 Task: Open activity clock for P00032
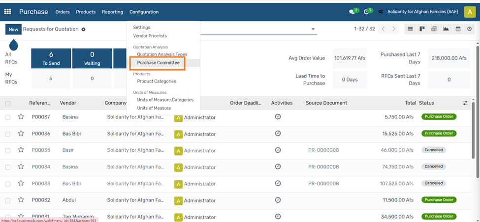pos(278,200)
